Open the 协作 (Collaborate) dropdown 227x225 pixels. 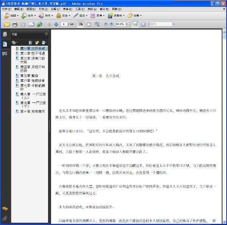point(46,16)
